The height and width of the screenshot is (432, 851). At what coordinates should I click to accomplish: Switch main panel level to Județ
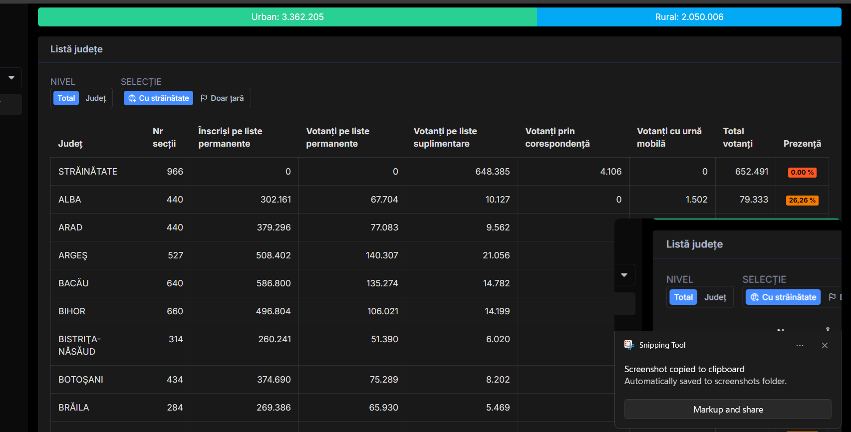tap(95, 98)
